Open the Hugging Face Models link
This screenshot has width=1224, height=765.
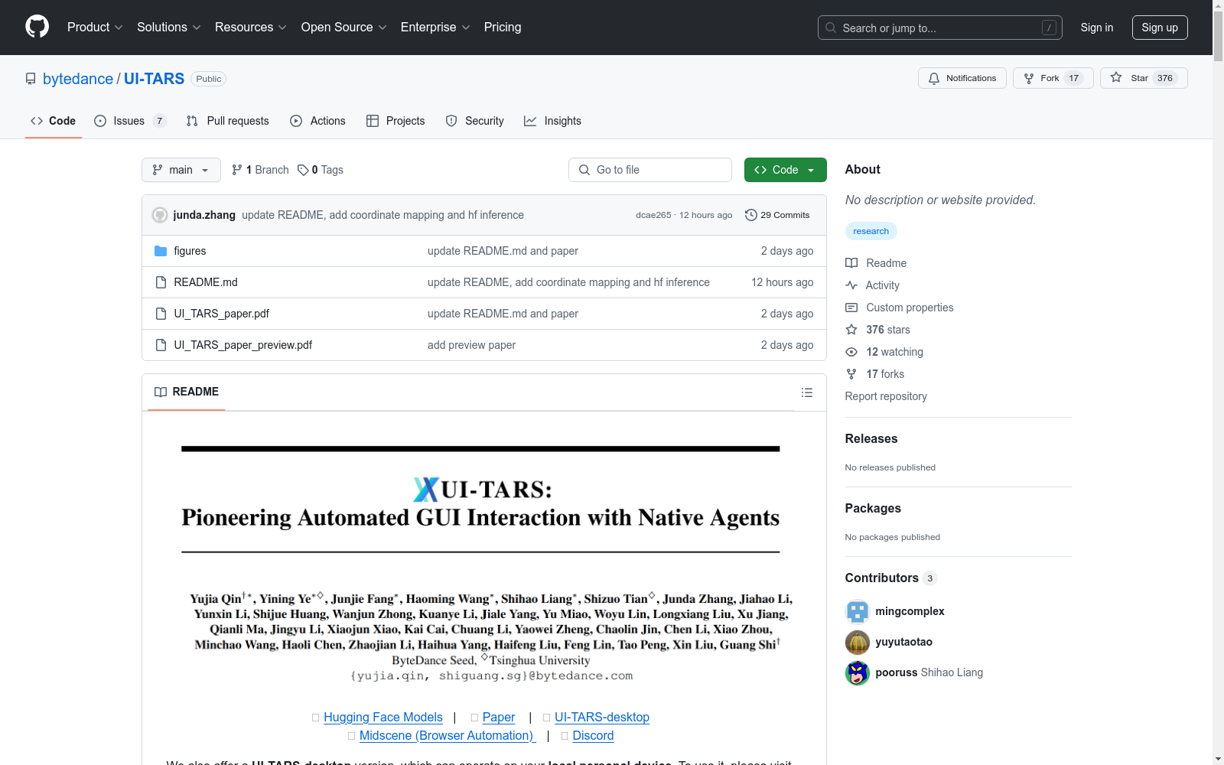point(383,717)
